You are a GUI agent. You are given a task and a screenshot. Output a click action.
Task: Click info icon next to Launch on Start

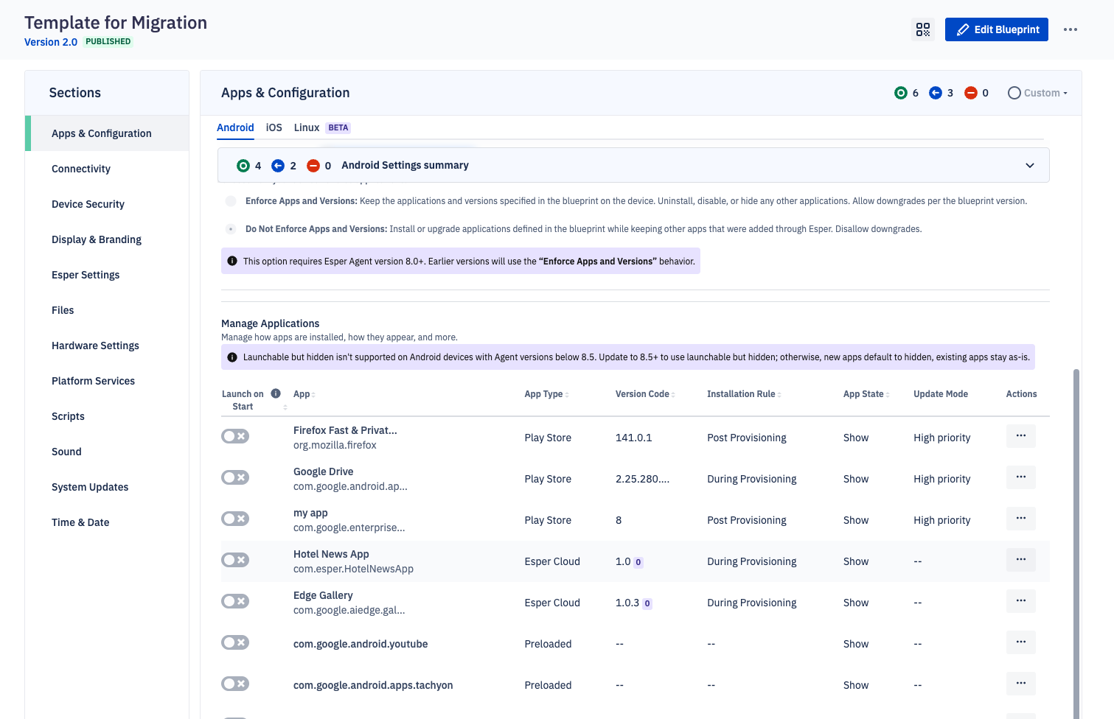[276, 393]
